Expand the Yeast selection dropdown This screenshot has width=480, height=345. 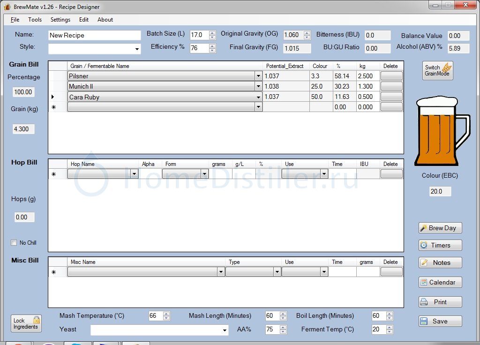(225, 330)
